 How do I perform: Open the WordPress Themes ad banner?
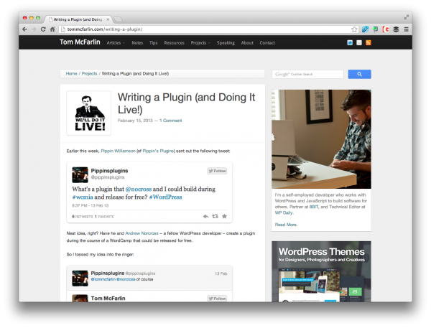pyautogui.click(x=321, y=271)
